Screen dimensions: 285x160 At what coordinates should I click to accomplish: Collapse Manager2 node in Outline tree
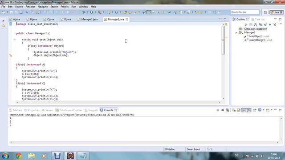[x=236, y=32]
